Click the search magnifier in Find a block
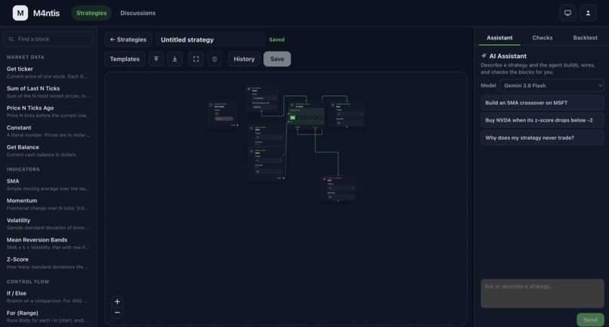 click(11, 39)
